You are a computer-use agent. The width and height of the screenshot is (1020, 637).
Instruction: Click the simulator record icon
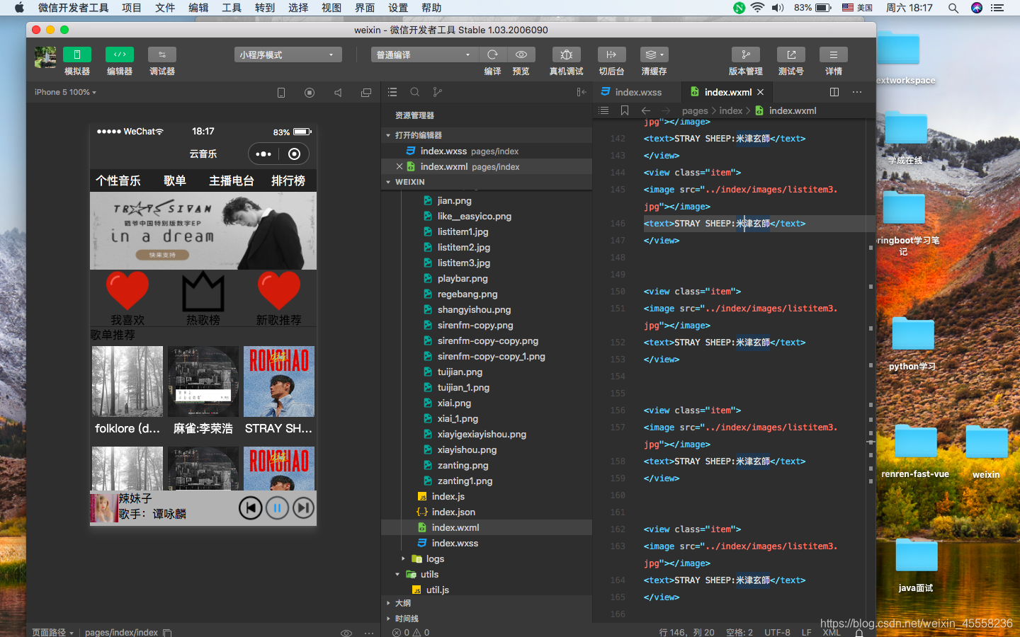tap(310, 93)
